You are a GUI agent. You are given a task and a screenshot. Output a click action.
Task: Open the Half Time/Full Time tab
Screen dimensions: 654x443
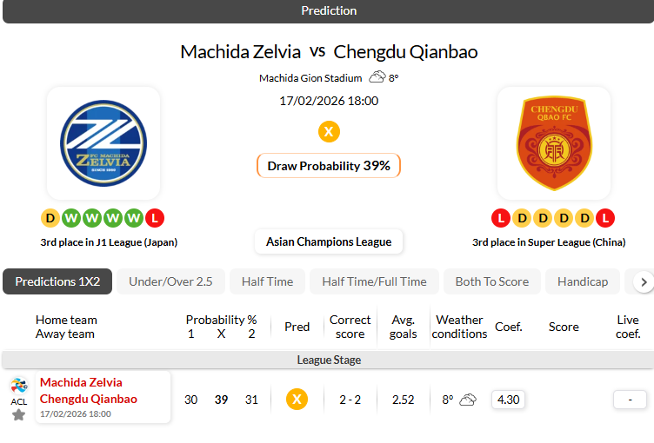374,281
